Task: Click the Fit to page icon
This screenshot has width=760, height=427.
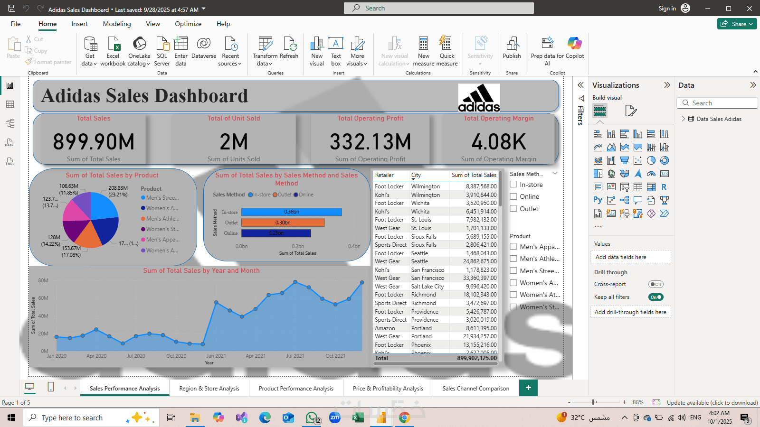Action: [656, 402]
